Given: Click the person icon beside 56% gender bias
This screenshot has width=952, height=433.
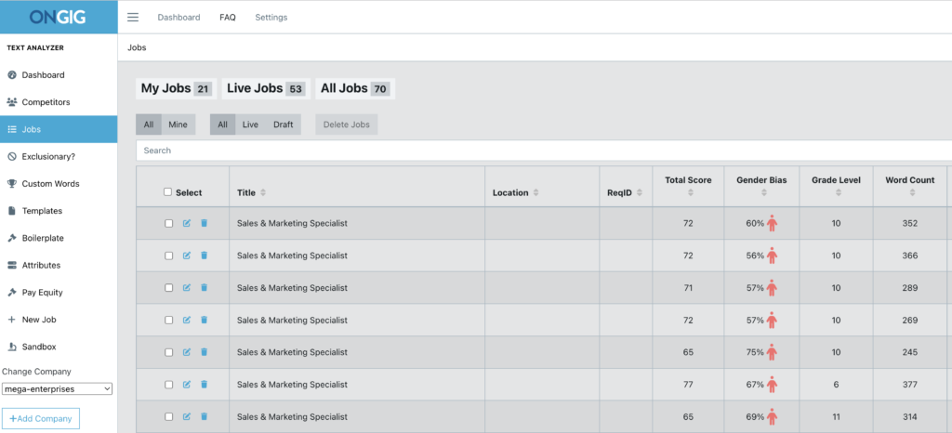Looking at the screenshot, I should tap(772, 256).
